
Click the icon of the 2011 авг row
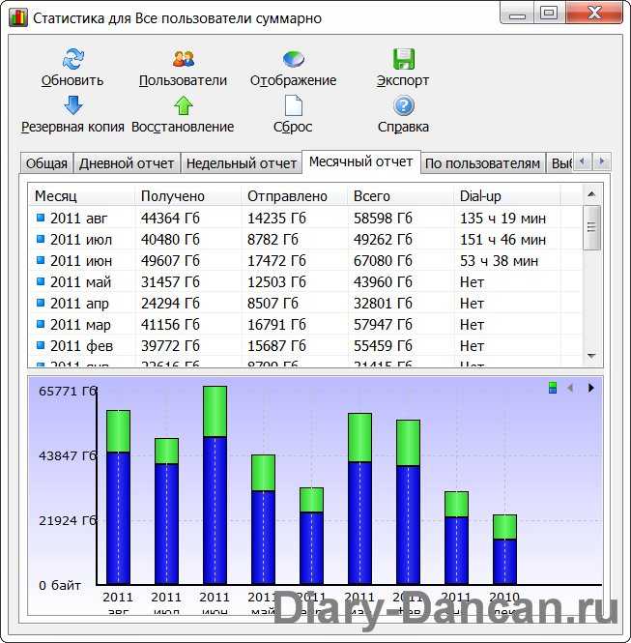pyautogui.click(x=41, y=218)
